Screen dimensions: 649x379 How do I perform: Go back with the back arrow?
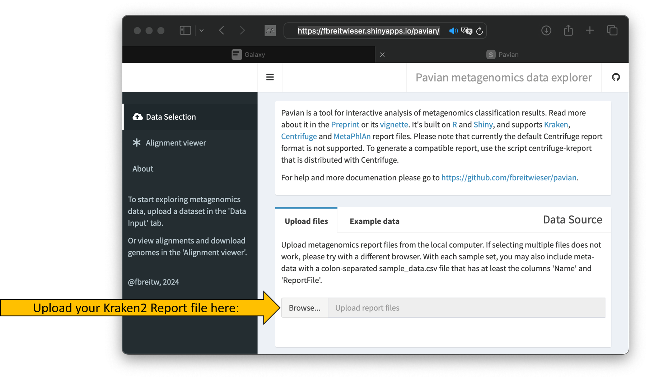point(221,31)
